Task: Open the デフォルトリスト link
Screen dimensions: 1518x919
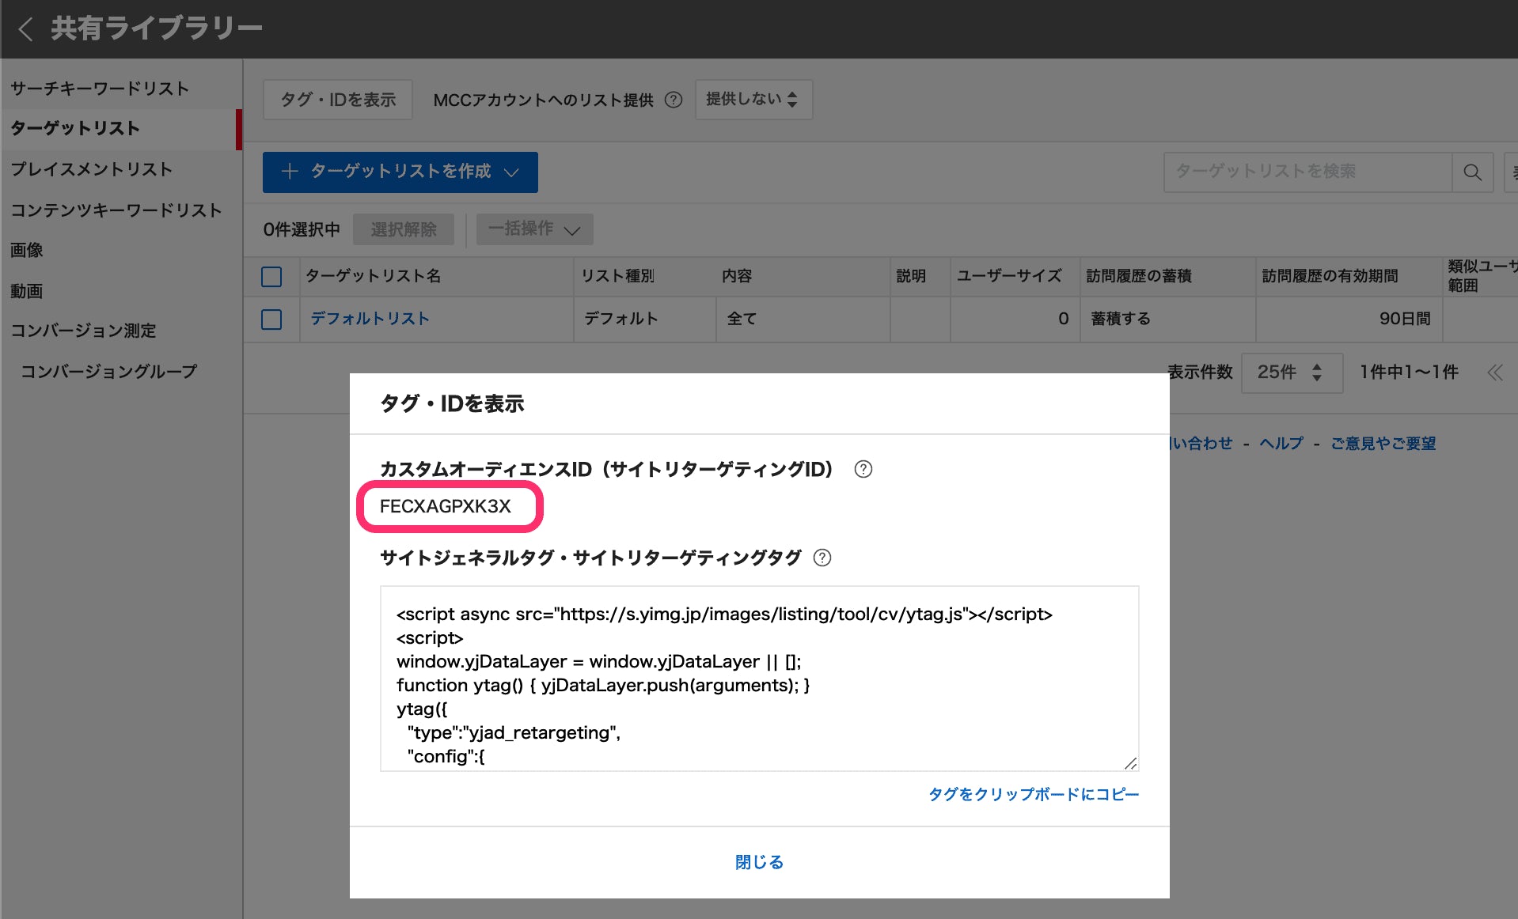Action: [x=370, y=319]
